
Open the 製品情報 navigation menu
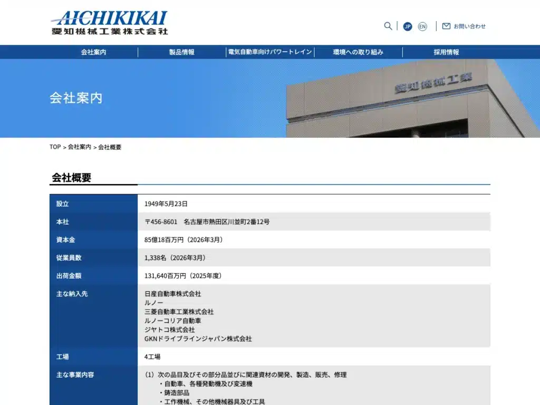182,52
